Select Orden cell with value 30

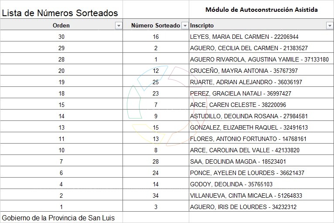pos(61,37)
